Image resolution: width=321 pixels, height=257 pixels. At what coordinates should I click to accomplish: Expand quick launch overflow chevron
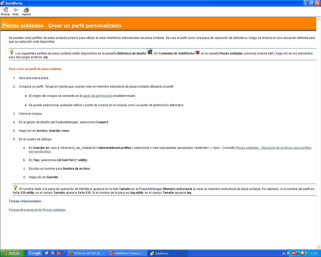65,252
